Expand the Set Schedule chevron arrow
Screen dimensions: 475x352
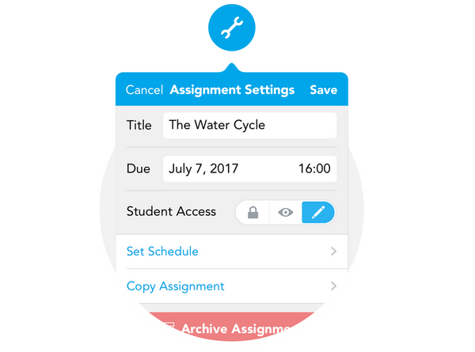click(333, 252)
